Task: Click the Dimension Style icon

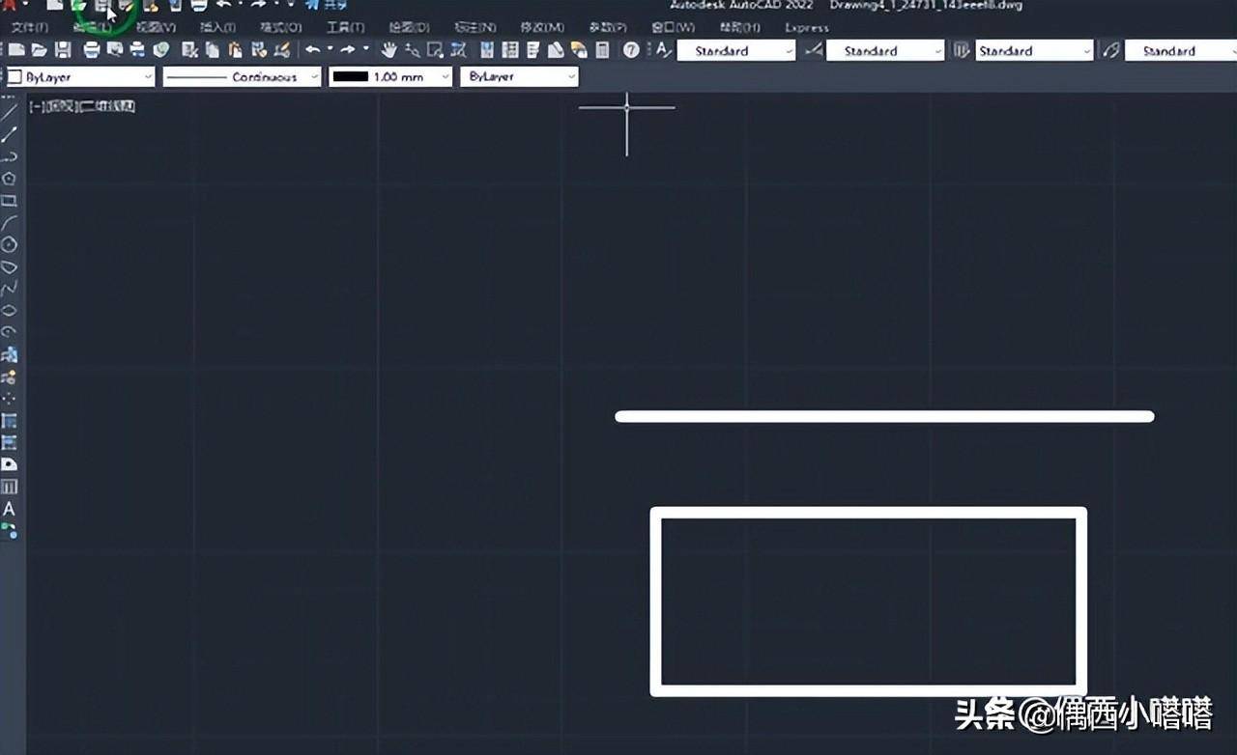Action: click(x=813, y=50)
